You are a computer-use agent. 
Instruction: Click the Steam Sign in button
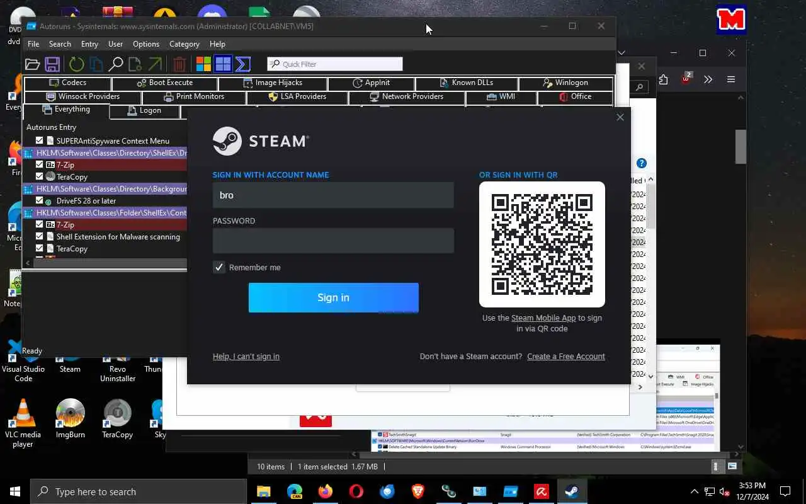(x=333, y=297)
